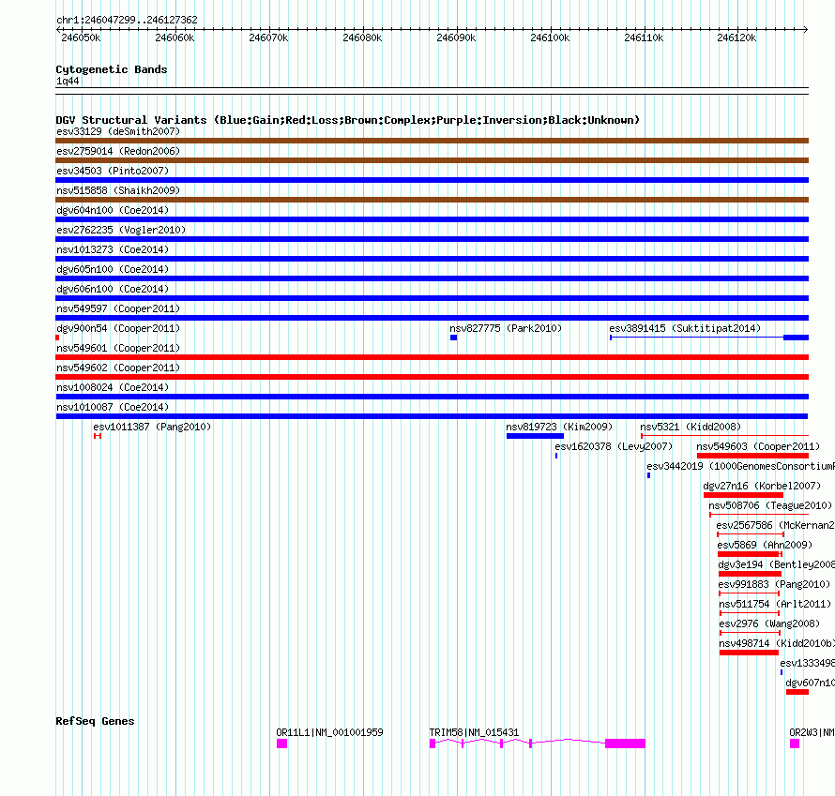Click the 246050k ruler position label

pos(81,38)
